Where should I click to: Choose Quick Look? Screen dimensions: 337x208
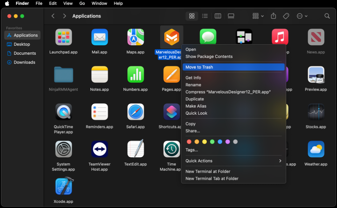coord(234,113)
